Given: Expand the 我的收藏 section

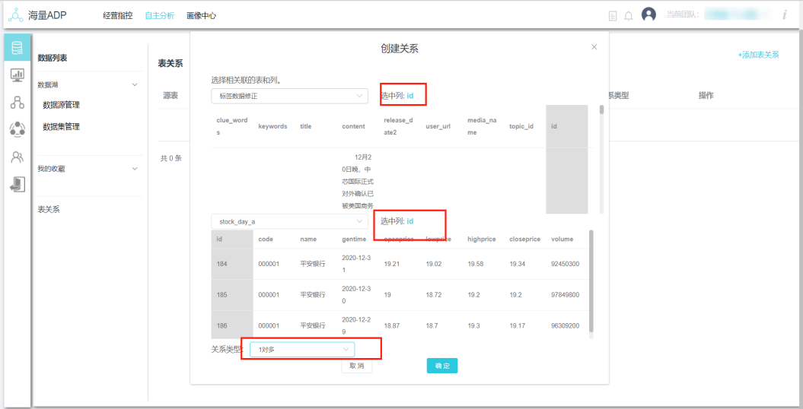Looking at the screenshot, I should point(135,169).
